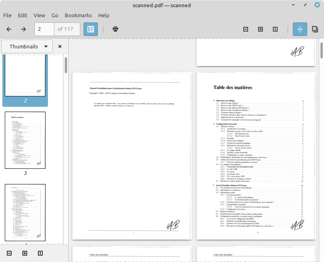This screenshot has height=262, width=324.
Task: Click the document view vertical scrollbar
Action: tap(322, 50)
